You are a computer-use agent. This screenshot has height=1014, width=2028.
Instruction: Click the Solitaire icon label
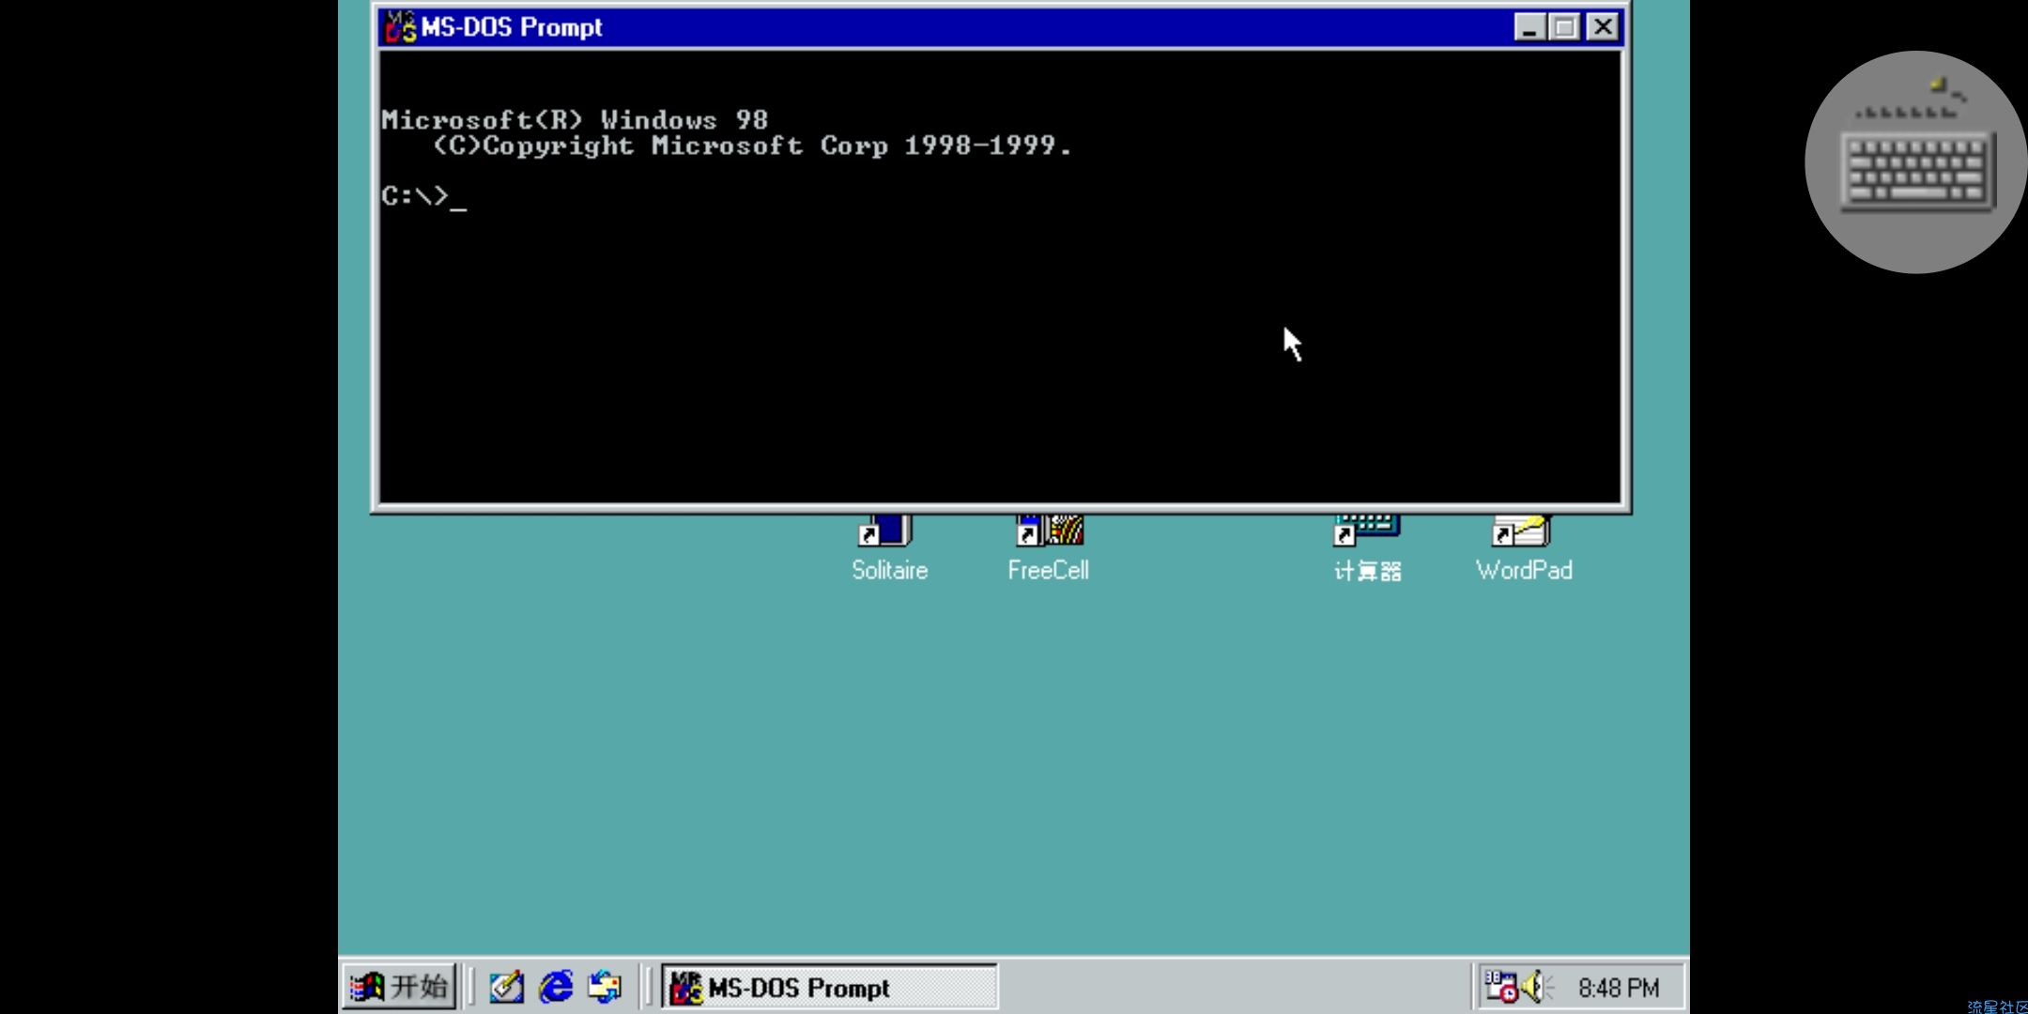889,570
